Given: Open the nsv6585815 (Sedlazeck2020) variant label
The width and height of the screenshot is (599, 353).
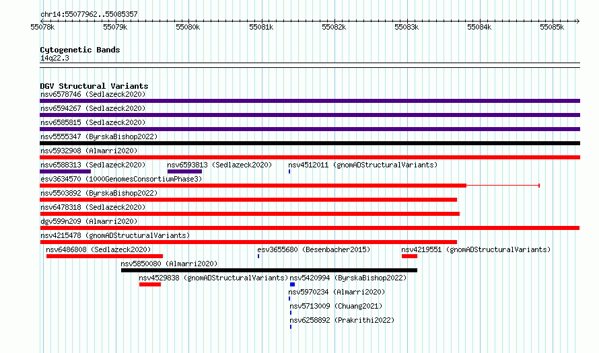Looking at the screenshot, I should [93, 122].
